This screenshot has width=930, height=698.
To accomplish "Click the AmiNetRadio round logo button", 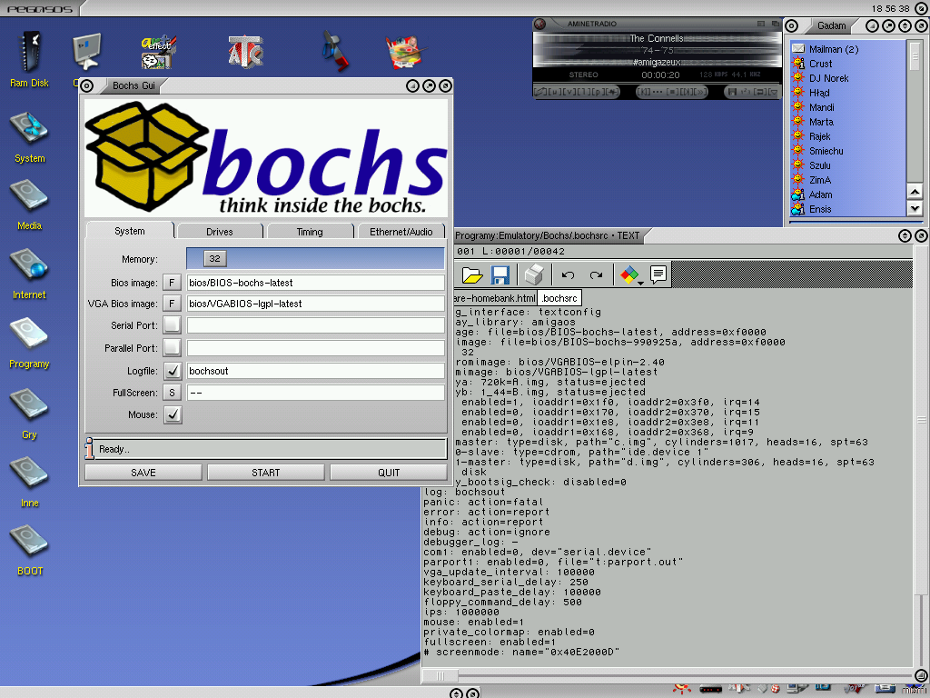I will [x=539, y=24].
